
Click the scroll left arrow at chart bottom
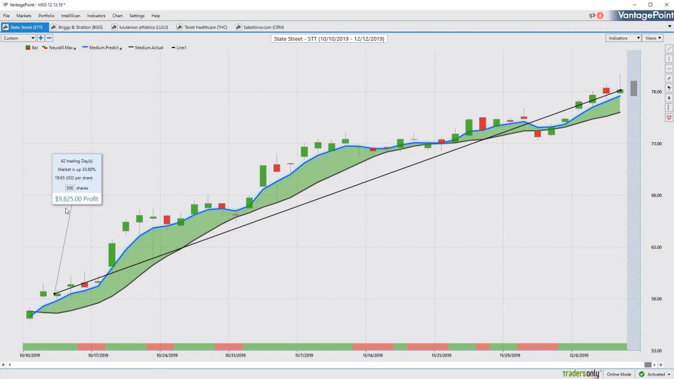[x=9, y=365]
